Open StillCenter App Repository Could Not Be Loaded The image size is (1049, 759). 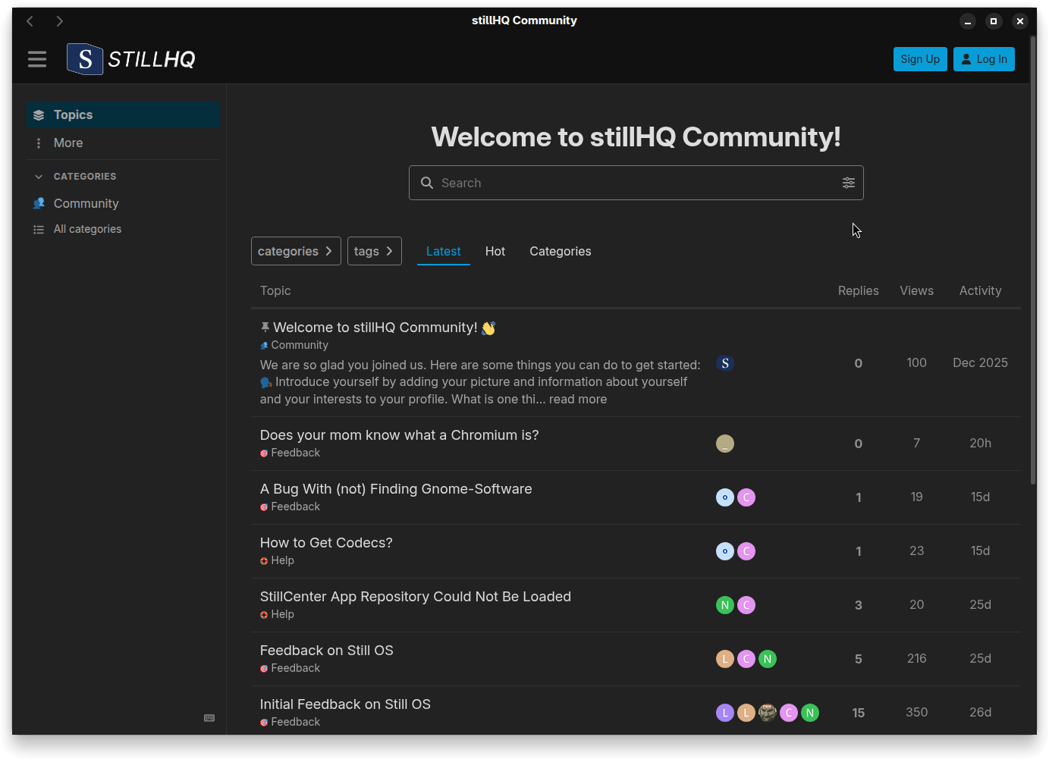tap(416, 597)
